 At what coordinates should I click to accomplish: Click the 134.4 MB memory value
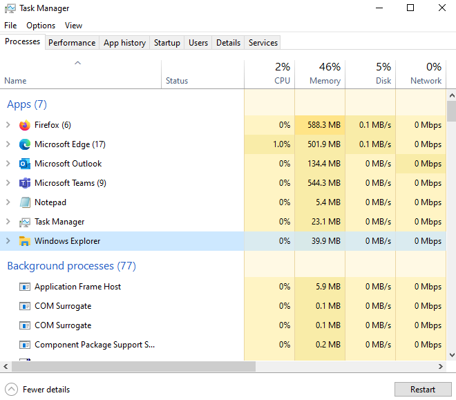tap(324, 164)
